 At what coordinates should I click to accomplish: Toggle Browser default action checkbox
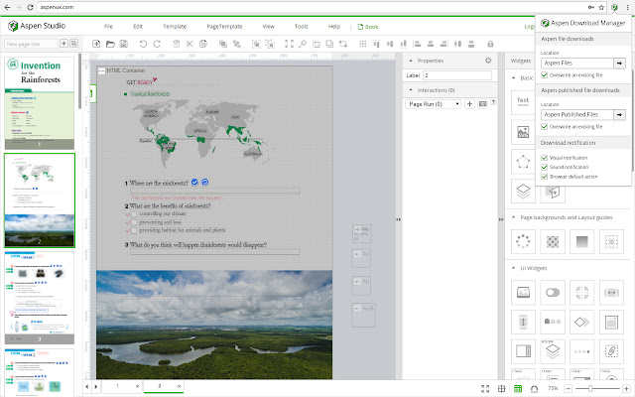545,177
